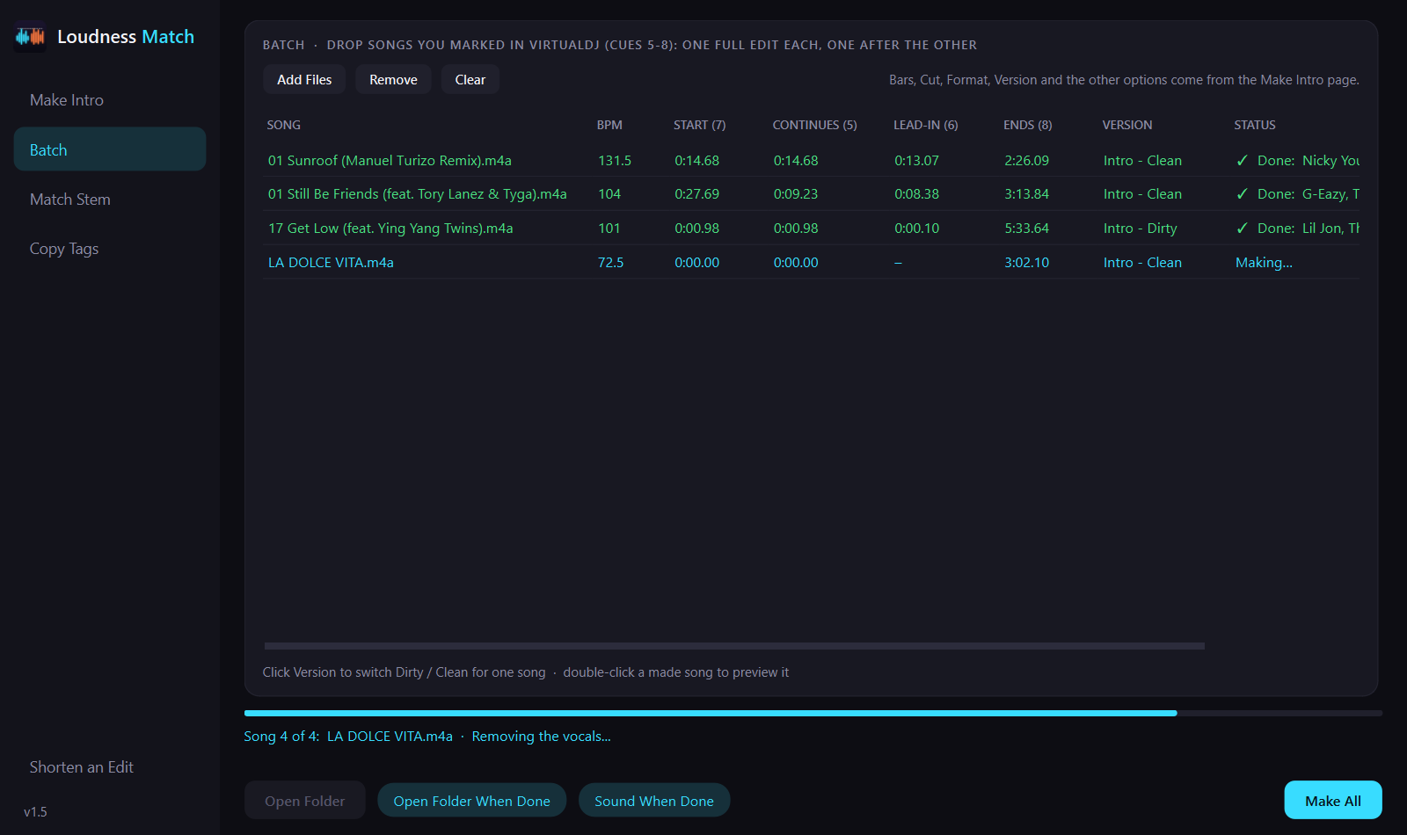Click the disabled Open Folder button
The image size is (1407, 835).
point(305,801)
